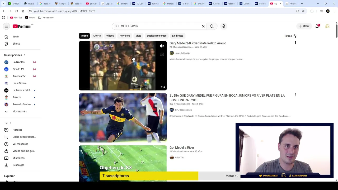This screenshot has width=338, height=190.
Task: Open a new browser tab
Action: (x=302, y=4)
